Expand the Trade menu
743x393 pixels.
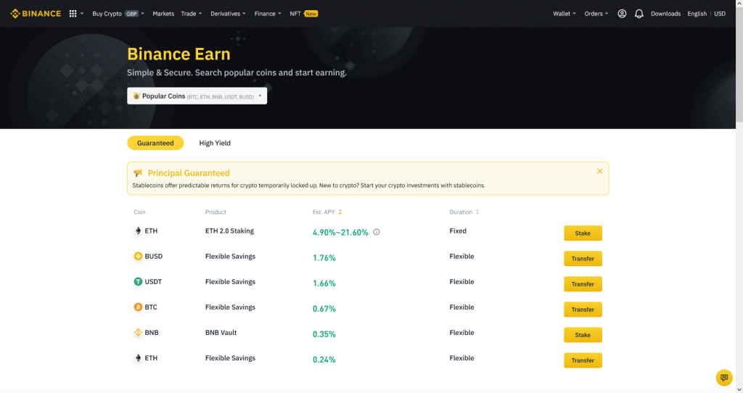click(x=192, y=14)
